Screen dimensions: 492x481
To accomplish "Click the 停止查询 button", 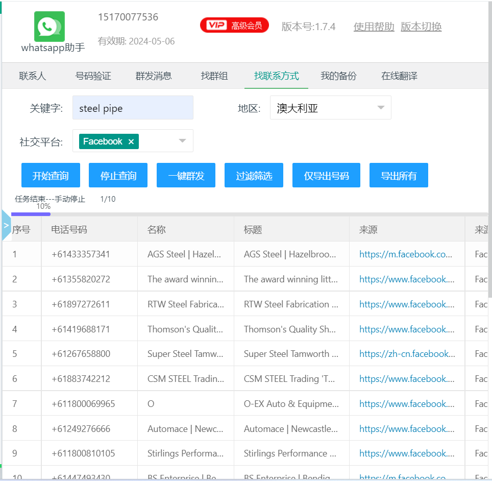I will click(118, 176).
